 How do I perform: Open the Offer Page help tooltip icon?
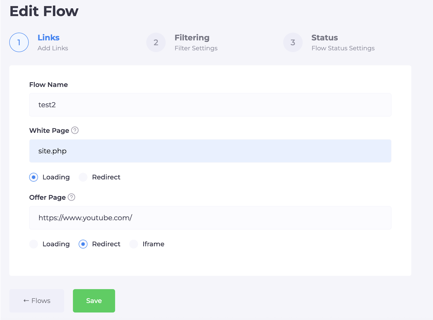coord(71,197)
